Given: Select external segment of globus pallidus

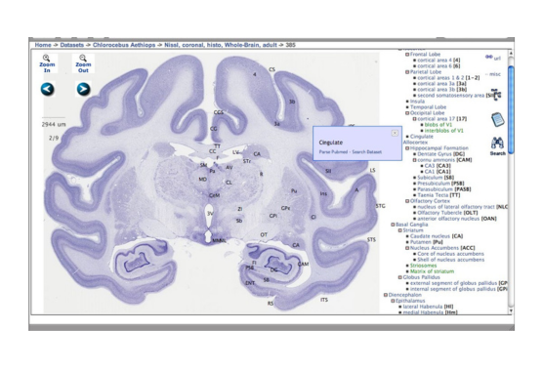Looking at the screenshot, I should pos(458,283).
